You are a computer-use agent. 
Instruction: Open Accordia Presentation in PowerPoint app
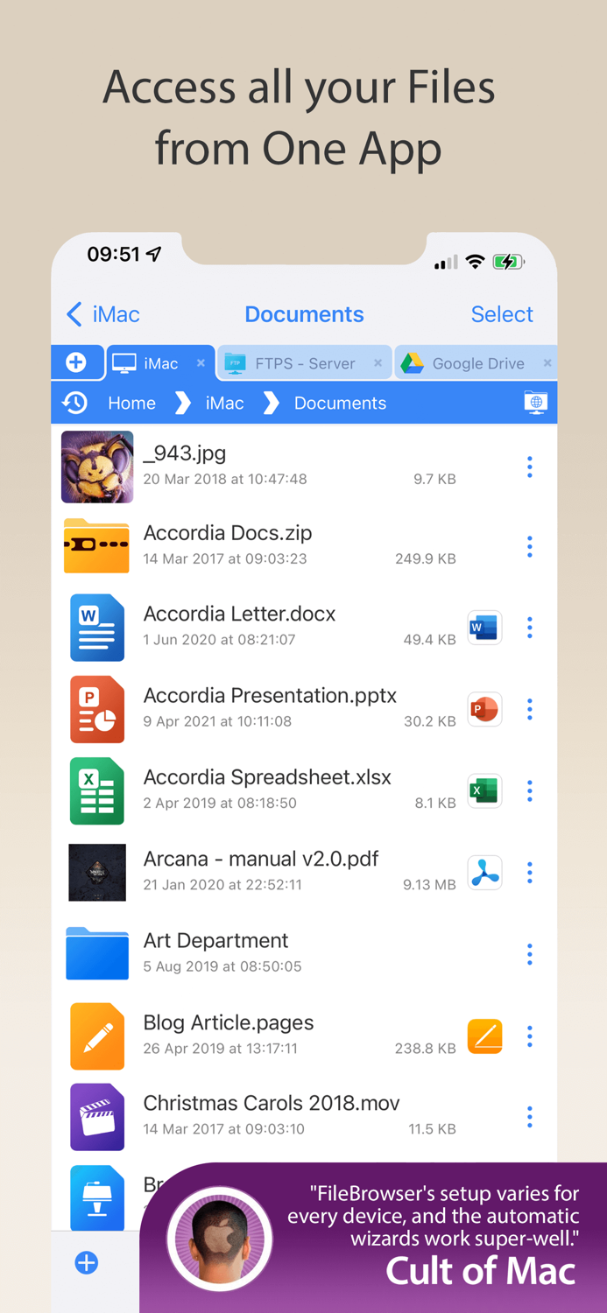(x=484, y=709)
